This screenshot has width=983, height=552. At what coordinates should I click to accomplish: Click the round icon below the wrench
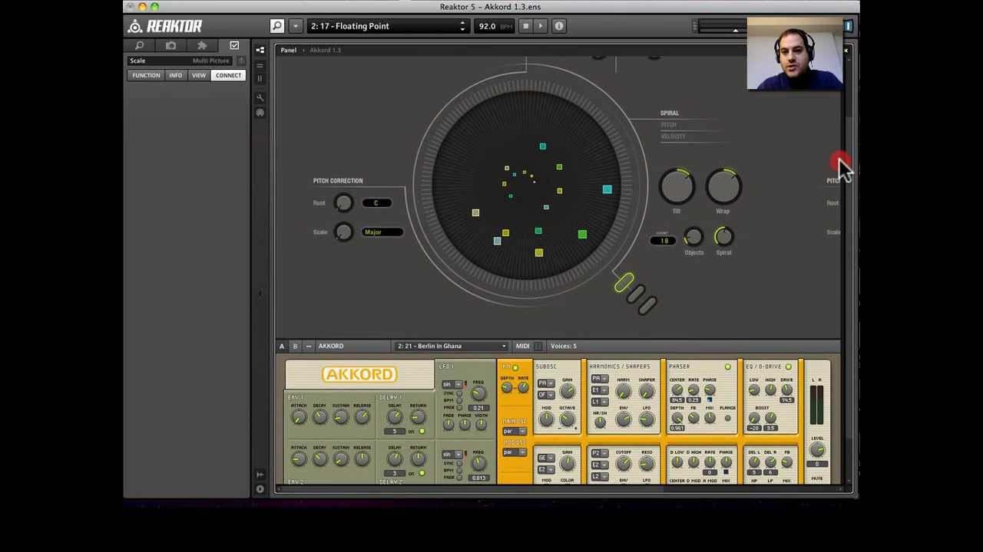(x=260, y=113)
